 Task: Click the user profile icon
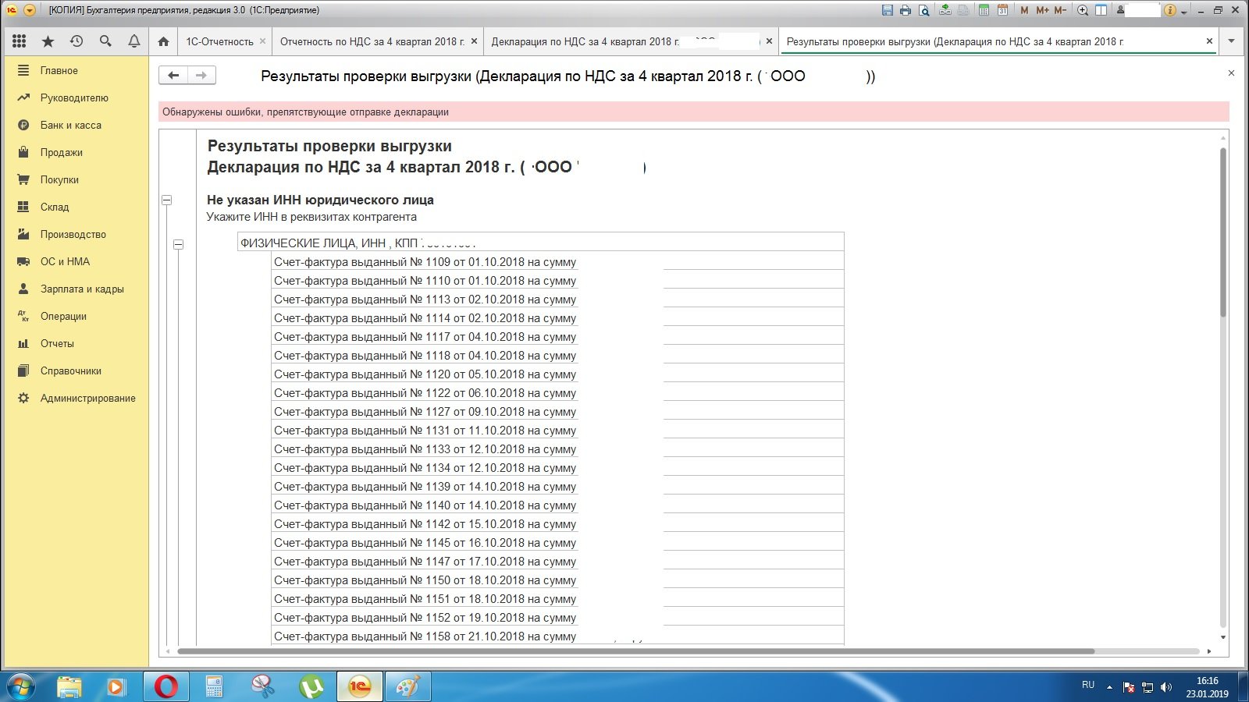pyautogui.click(x=1121, y=10)
